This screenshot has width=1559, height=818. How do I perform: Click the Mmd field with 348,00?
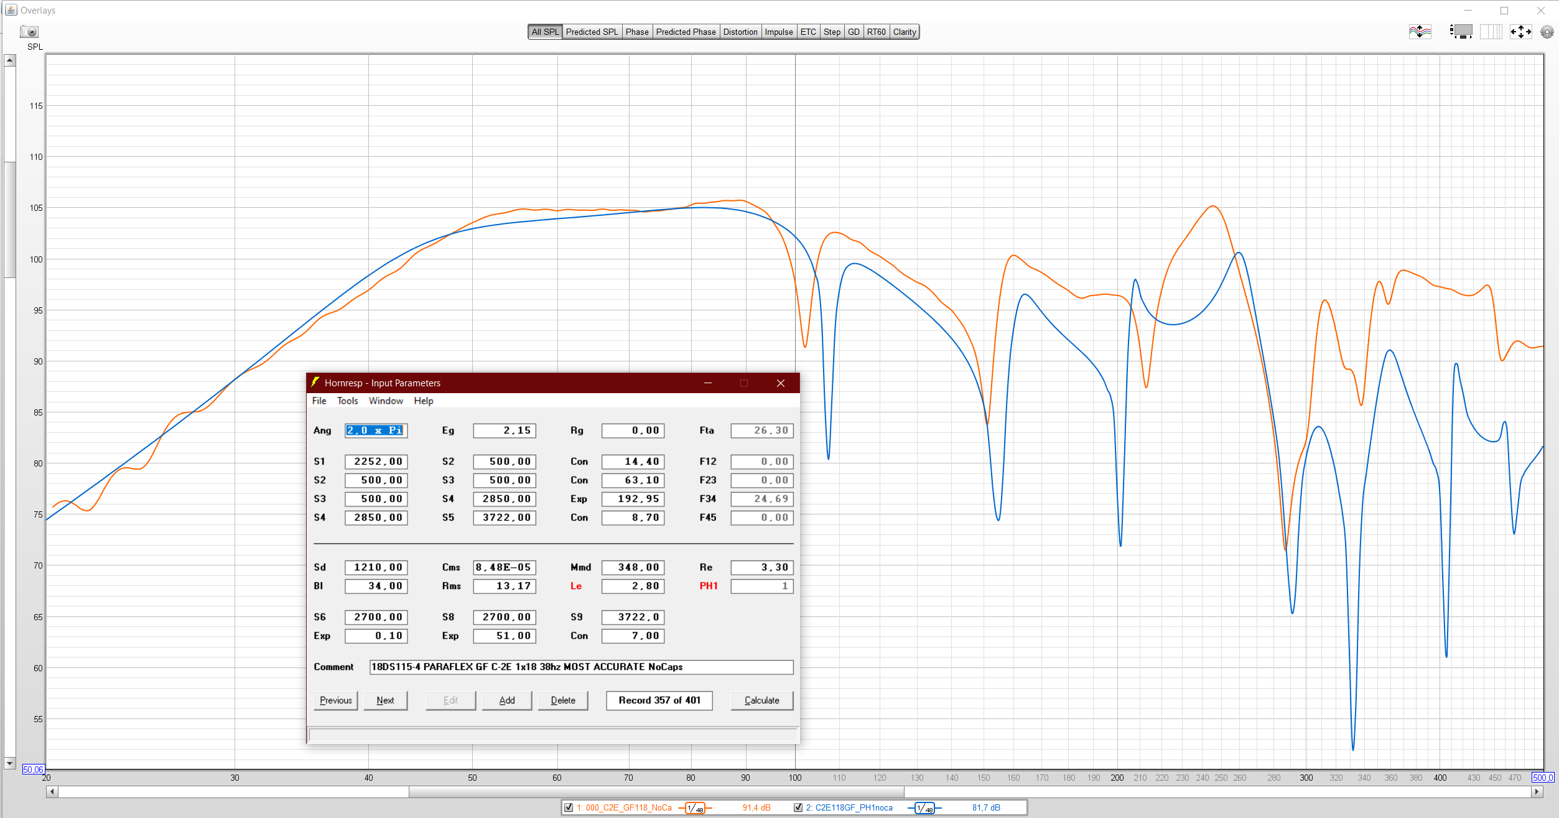[633, 567]
